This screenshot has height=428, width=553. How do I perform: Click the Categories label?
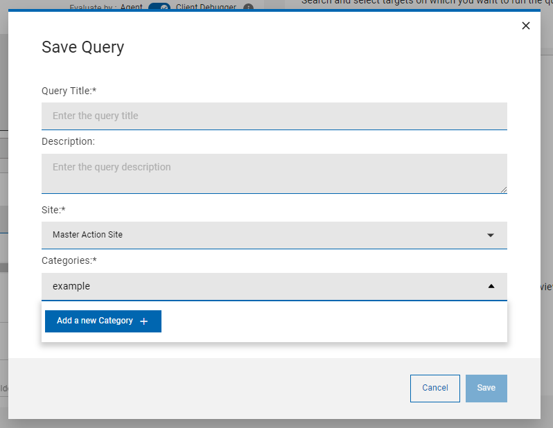pos(69,260)
